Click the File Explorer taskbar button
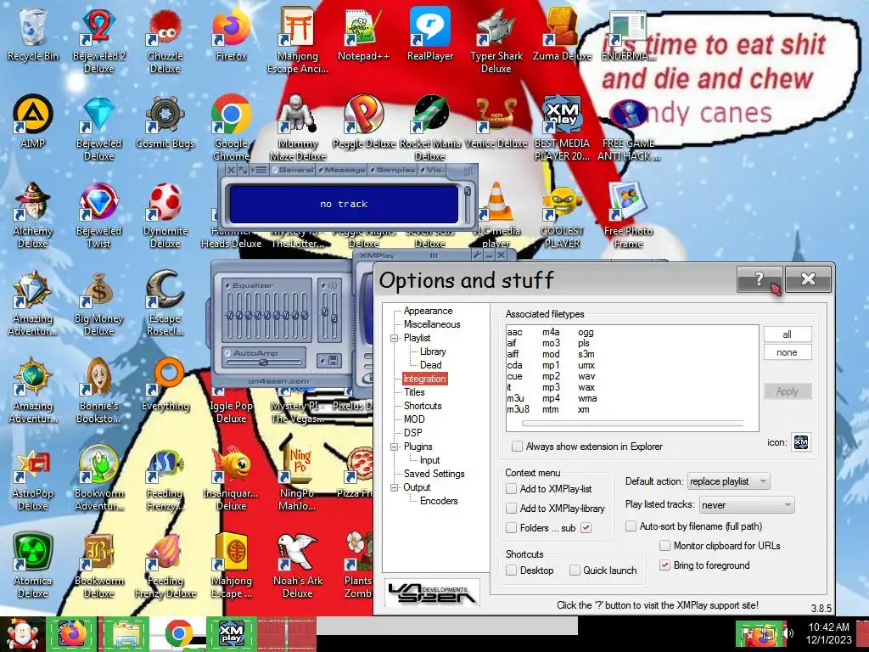Image resolution: width=869 pixels, height=652 pixels. (126, 633)
